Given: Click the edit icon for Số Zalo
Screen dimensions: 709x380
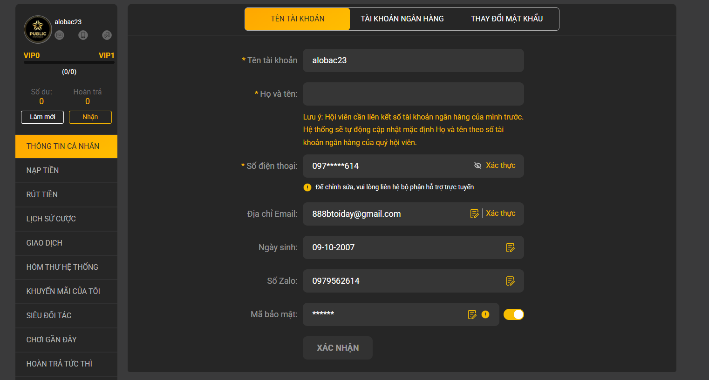Looking at the screenshot, I should tap(511, 281).
